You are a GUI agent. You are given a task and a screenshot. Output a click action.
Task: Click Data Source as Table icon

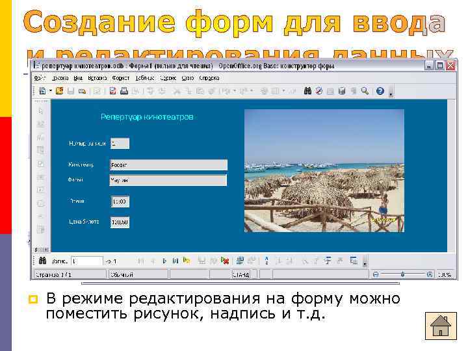pos(354,261)
